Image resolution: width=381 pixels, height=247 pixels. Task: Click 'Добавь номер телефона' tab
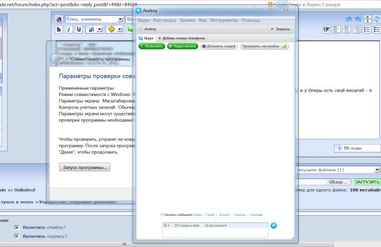coord(182,38)
